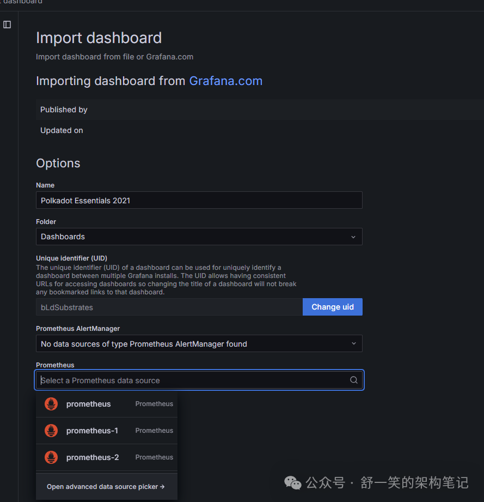Focus the Select a Prometheus data source field
The width and height of the screenshot is (484, 502).
[191, 380]
